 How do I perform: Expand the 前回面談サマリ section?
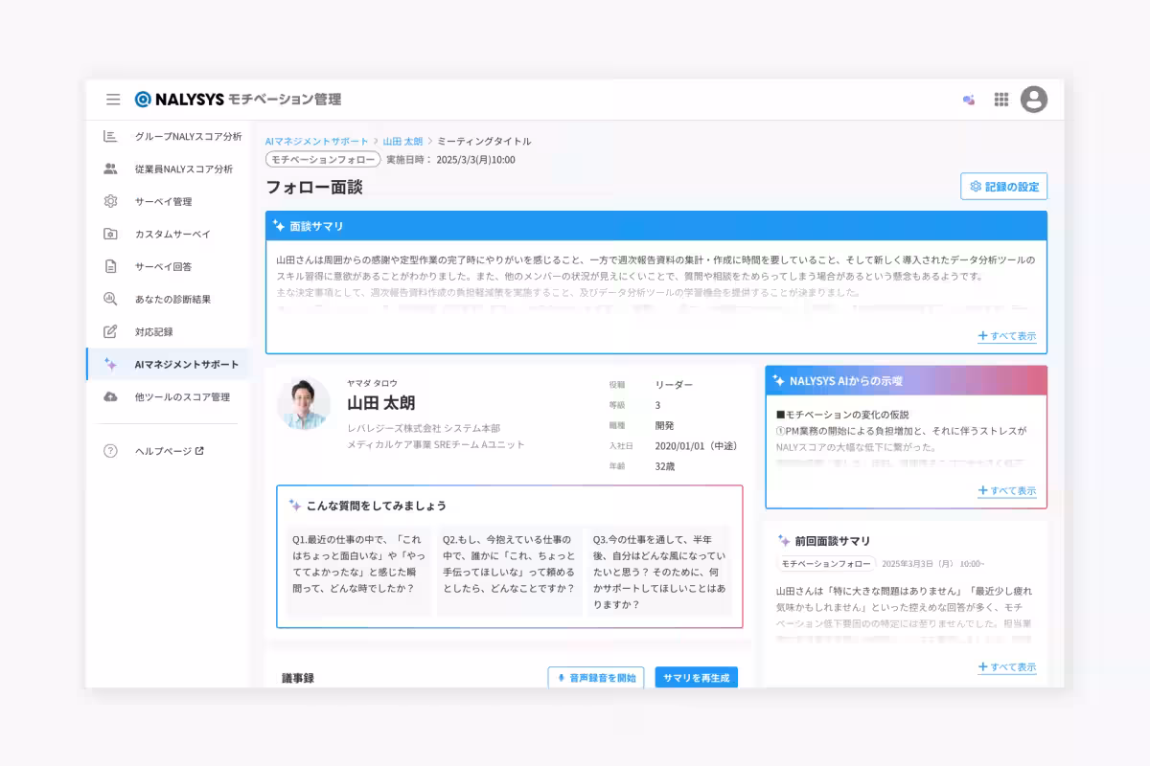click(x=1007, y=667)
